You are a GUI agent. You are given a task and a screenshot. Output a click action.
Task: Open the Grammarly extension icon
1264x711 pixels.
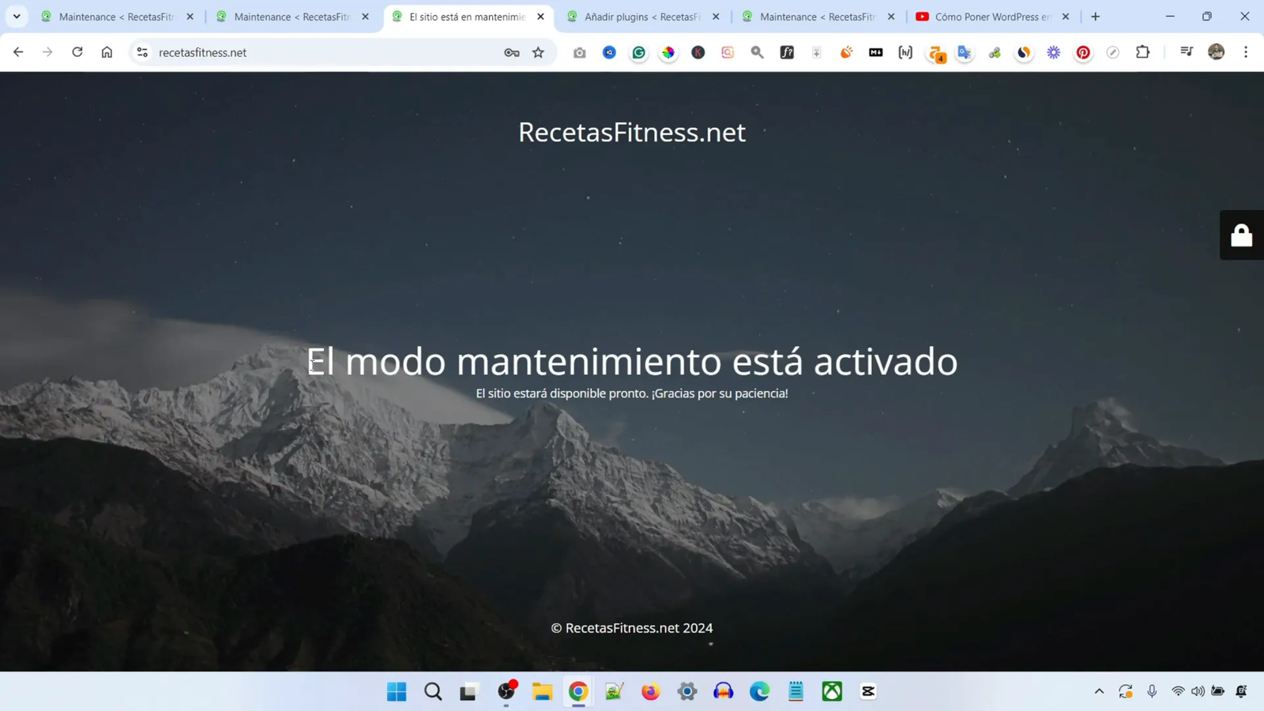tap(639, 52)
